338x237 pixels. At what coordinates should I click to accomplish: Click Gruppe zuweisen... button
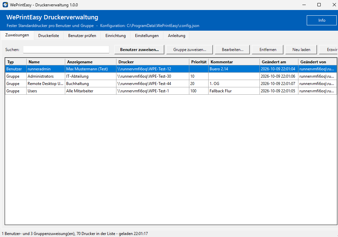190,49
